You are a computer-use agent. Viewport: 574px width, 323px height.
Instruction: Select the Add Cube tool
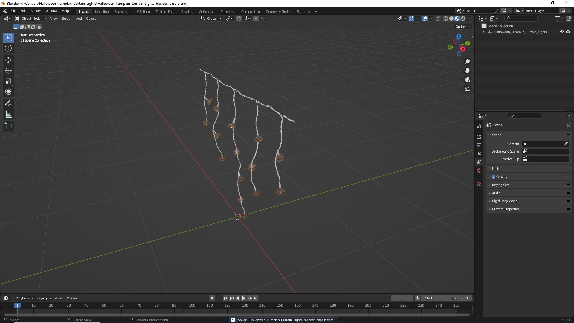click(x=8, y=126)
